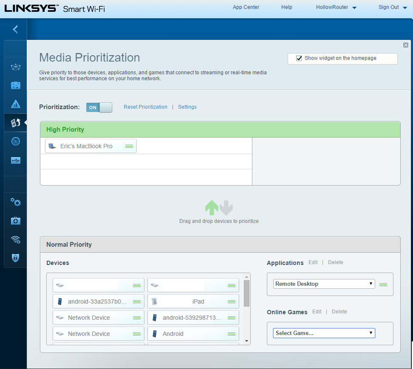Collapse the sidebar with the back arrow
The height and width of the screenshot is (369, 413).
click(x=15, y=29)
